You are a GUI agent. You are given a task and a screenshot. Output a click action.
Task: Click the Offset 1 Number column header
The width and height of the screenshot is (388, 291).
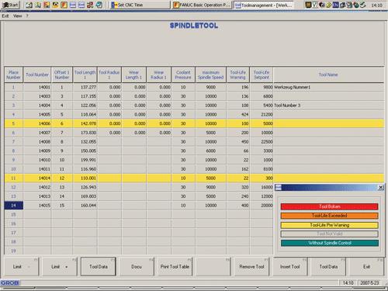[x=62, y=74]
